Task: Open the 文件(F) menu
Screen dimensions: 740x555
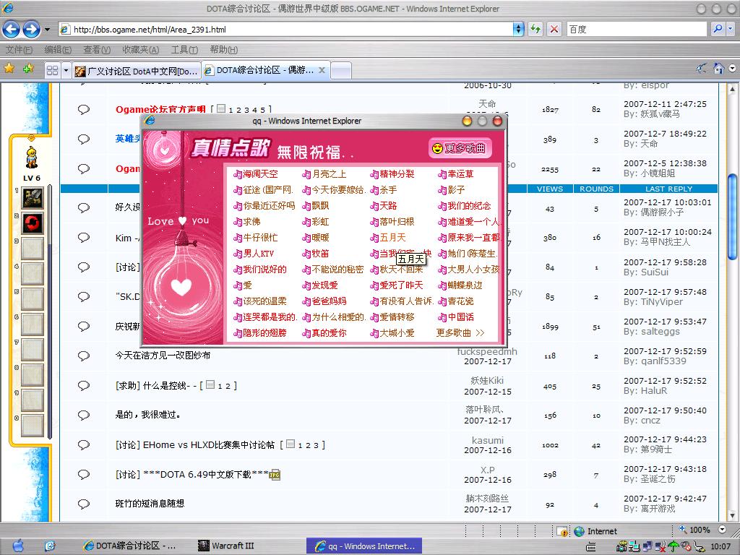Action: tap(19, 50)
